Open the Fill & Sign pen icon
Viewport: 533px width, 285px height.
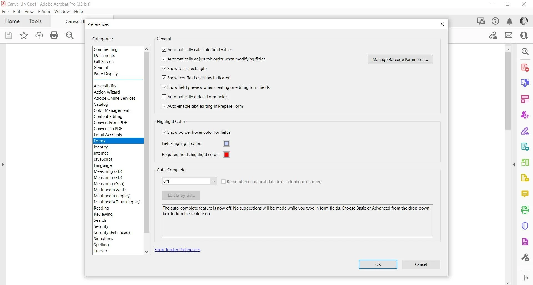[525, 131]
